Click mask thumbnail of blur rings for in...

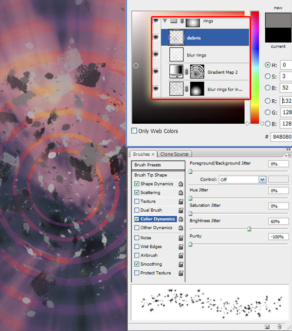point(197,89)
